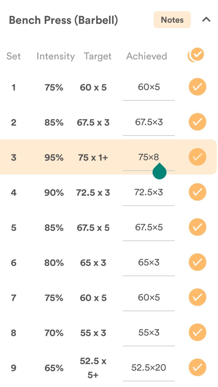218x387 pixels.
Task: Select the 65×3 achieved entry
Action: [149, 263]
